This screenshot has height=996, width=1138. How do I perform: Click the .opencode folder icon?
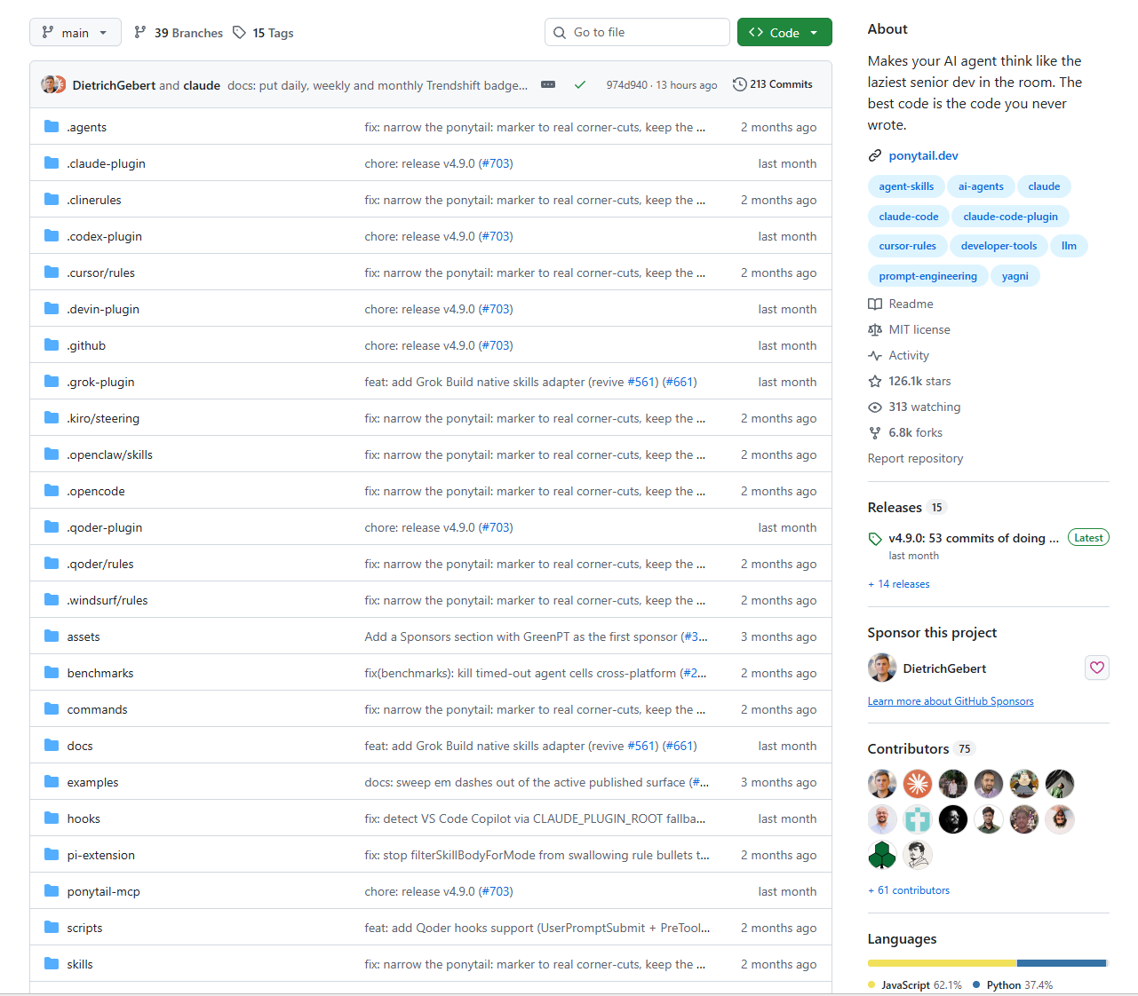[x=52, y=491]
